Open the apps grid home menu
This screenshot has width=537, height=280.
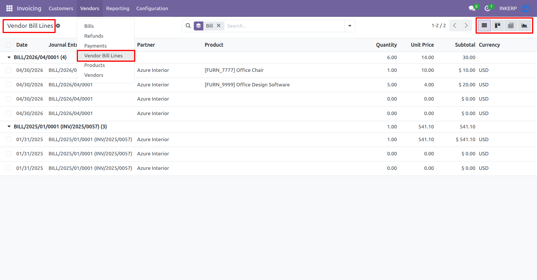tap(9, 8)
